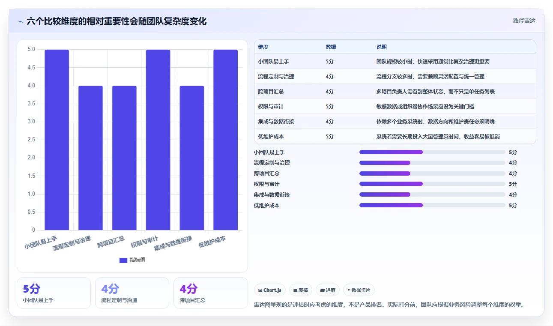Screen dimensions: 553x326
Task: Select the 集成与数据衔接 bar in the chart
Action: click(x=192, y=158)
